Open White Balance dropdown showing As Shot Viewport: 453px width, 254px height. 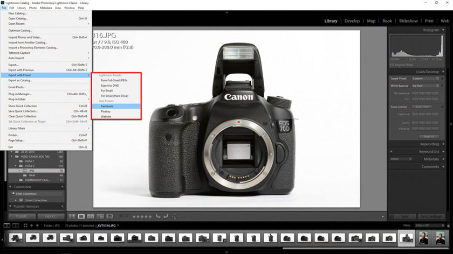[x=425, y=86]
